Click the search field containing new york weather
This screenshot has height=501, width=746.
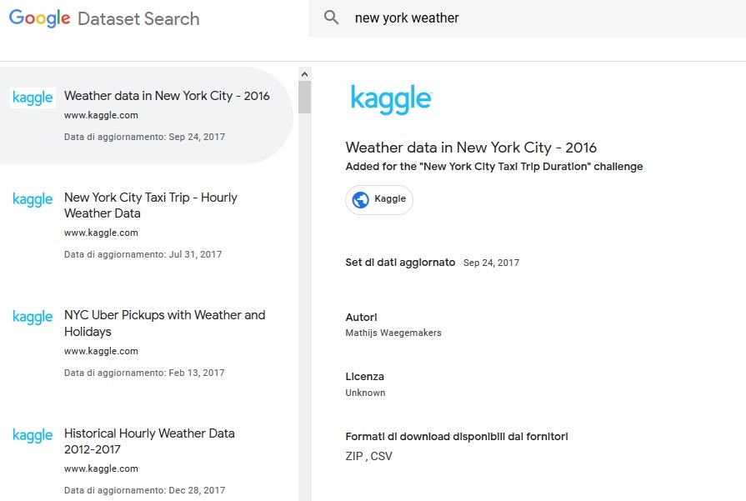(527, 18)
